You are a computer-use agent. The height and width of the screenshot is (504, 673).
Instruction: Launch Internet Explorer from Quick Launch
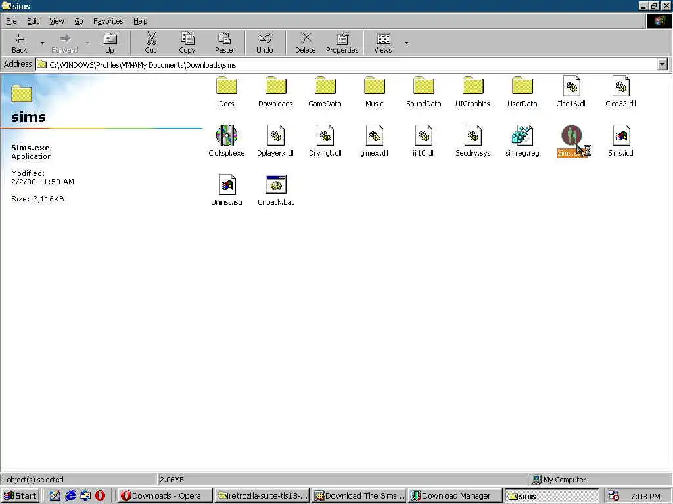70,496
